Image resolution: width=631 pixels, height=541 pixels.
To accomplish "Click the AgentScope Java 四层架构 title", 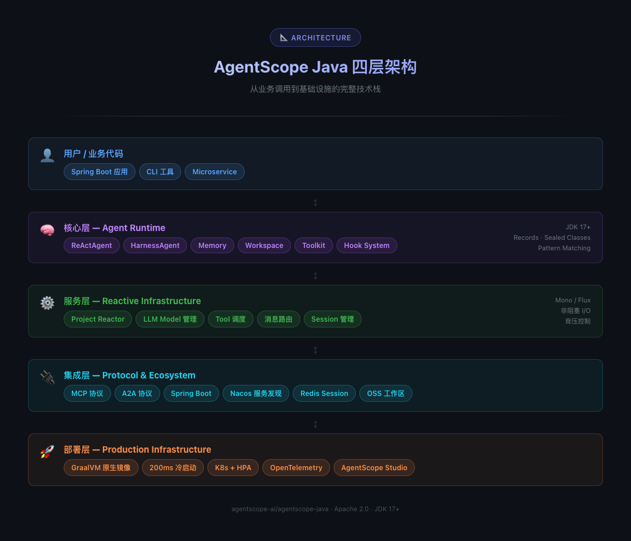I will click(315, 67).
